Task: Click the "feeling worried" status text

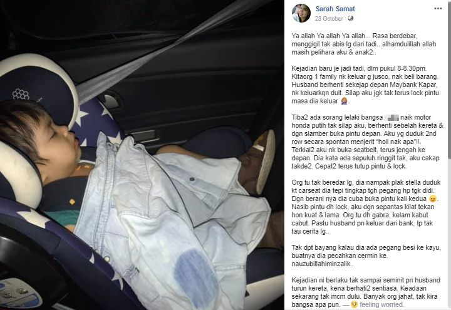Action: pos(381,304)
